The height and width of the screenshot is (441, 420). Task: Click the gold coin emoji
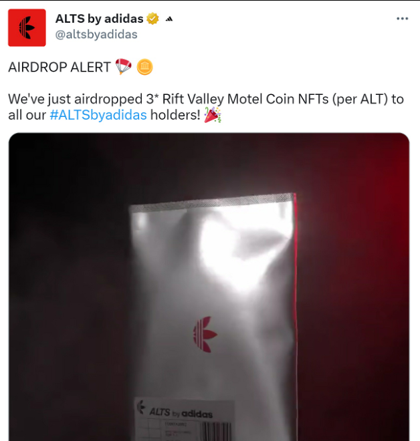pos(144,67)
